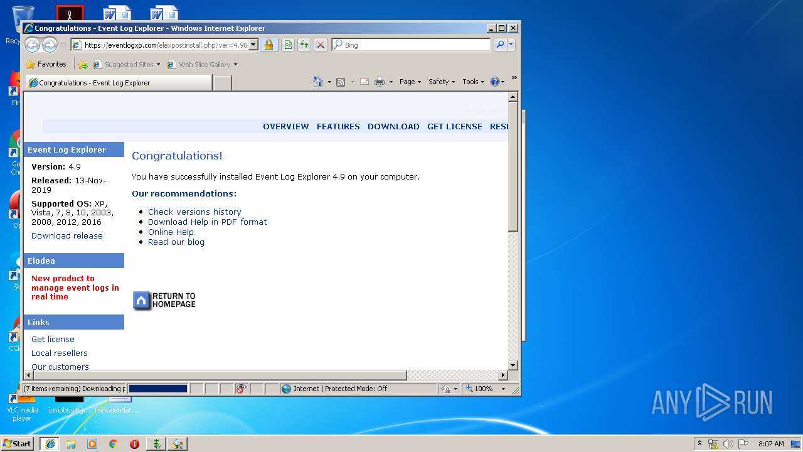803x452 pixels.
Task: Open the Online Help link
Action: click(x=171, y=232)
